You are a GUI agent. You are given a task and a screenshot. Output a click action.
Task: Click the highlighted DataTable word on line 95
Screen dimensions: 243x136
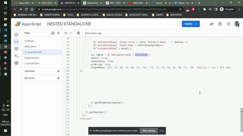click(x=141, y=55)
